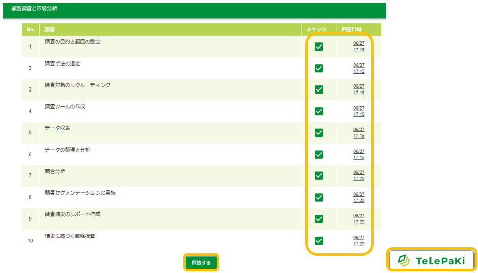Uncheck the データ収集 checkbox

[x=319, y=132]
